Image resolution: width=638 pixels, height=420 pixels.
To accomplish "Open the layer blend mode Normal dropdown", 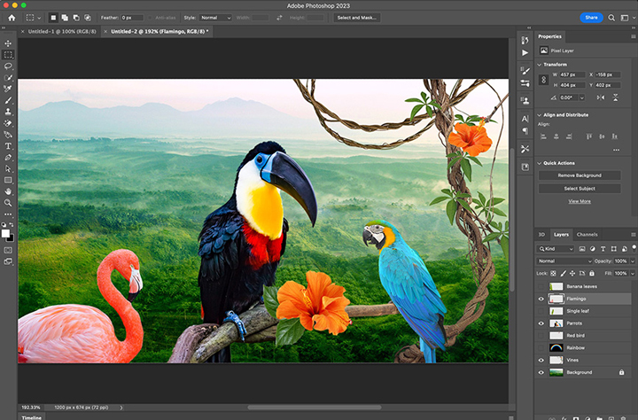I will (564, 261).
